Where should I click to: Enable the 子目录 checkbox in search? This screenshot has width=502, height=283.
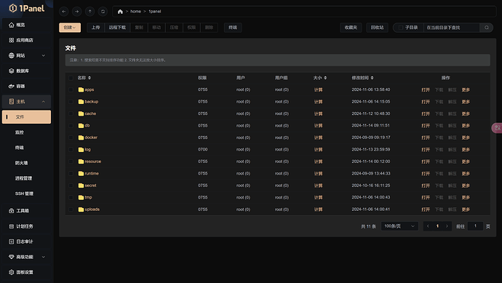point(401,28)
